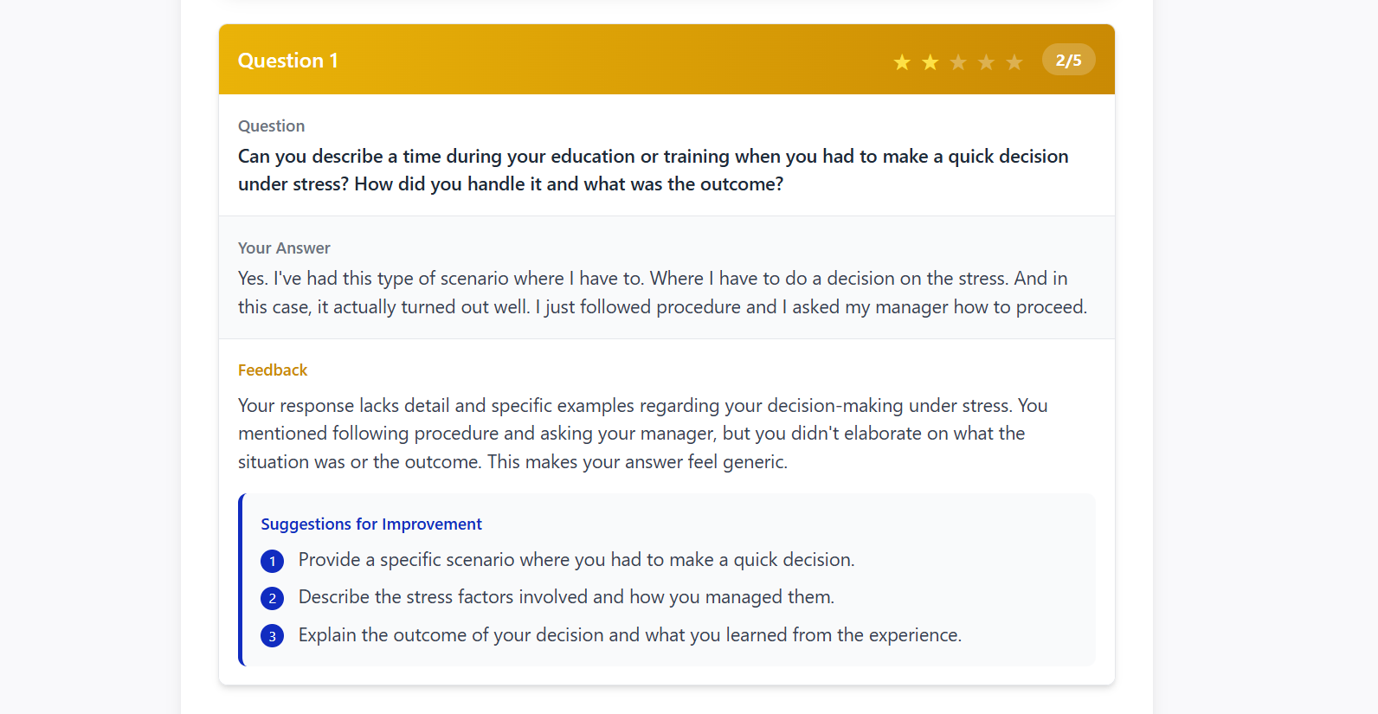Click the 'Describe the stress factors' suggestion
1378x714 pixels.
pyautogui.click(x=566, y=597)
